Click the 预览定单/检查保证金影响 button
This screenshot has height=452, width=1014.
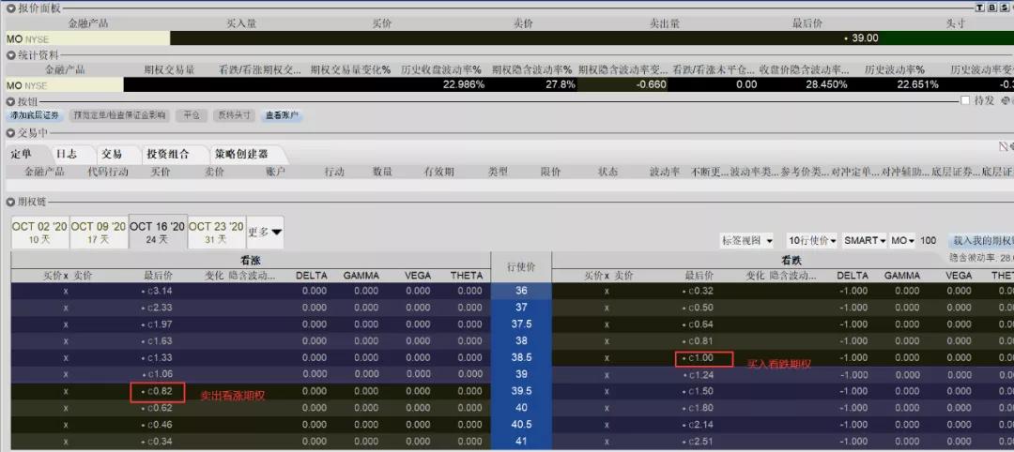[119, 115]
